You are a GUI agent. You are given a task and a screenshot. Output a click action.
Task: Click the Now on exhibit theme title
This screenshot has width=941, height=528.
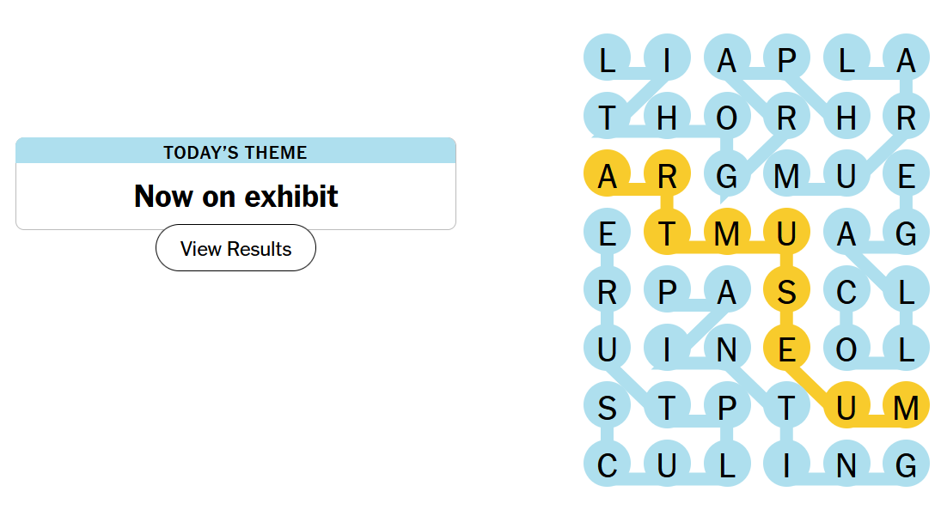(x=235, y=197)
